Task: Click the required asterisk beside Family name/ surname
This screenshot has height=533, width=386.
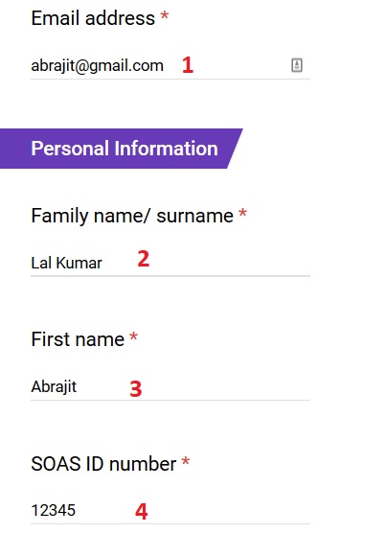Action: click(242, 213)
